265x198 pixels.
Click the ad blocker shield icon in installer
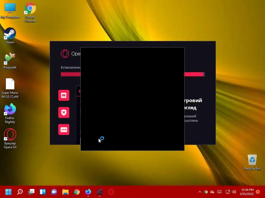pyautogui.click(x=64, y=112)
